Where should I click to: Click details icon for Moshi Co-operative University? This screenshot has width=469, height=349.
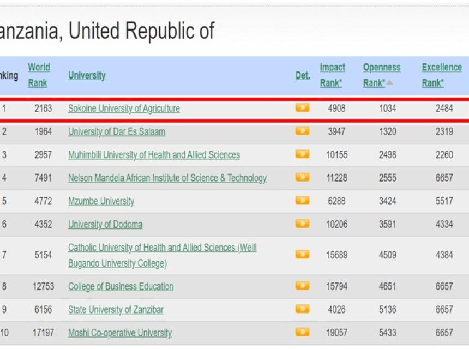pos(302,332)
